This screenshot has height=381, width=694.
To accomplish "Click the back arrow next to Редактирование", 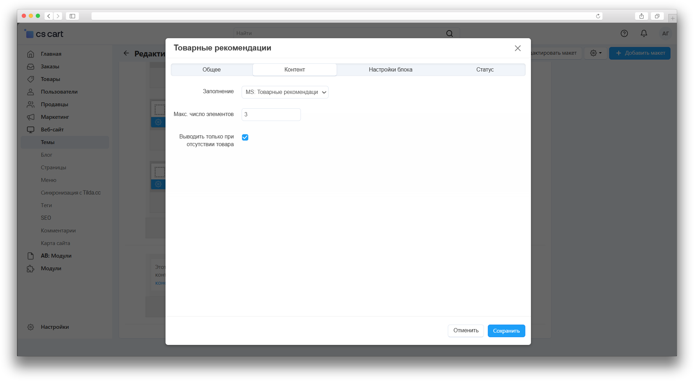I will pyautogui.click(x=126, y=53).
